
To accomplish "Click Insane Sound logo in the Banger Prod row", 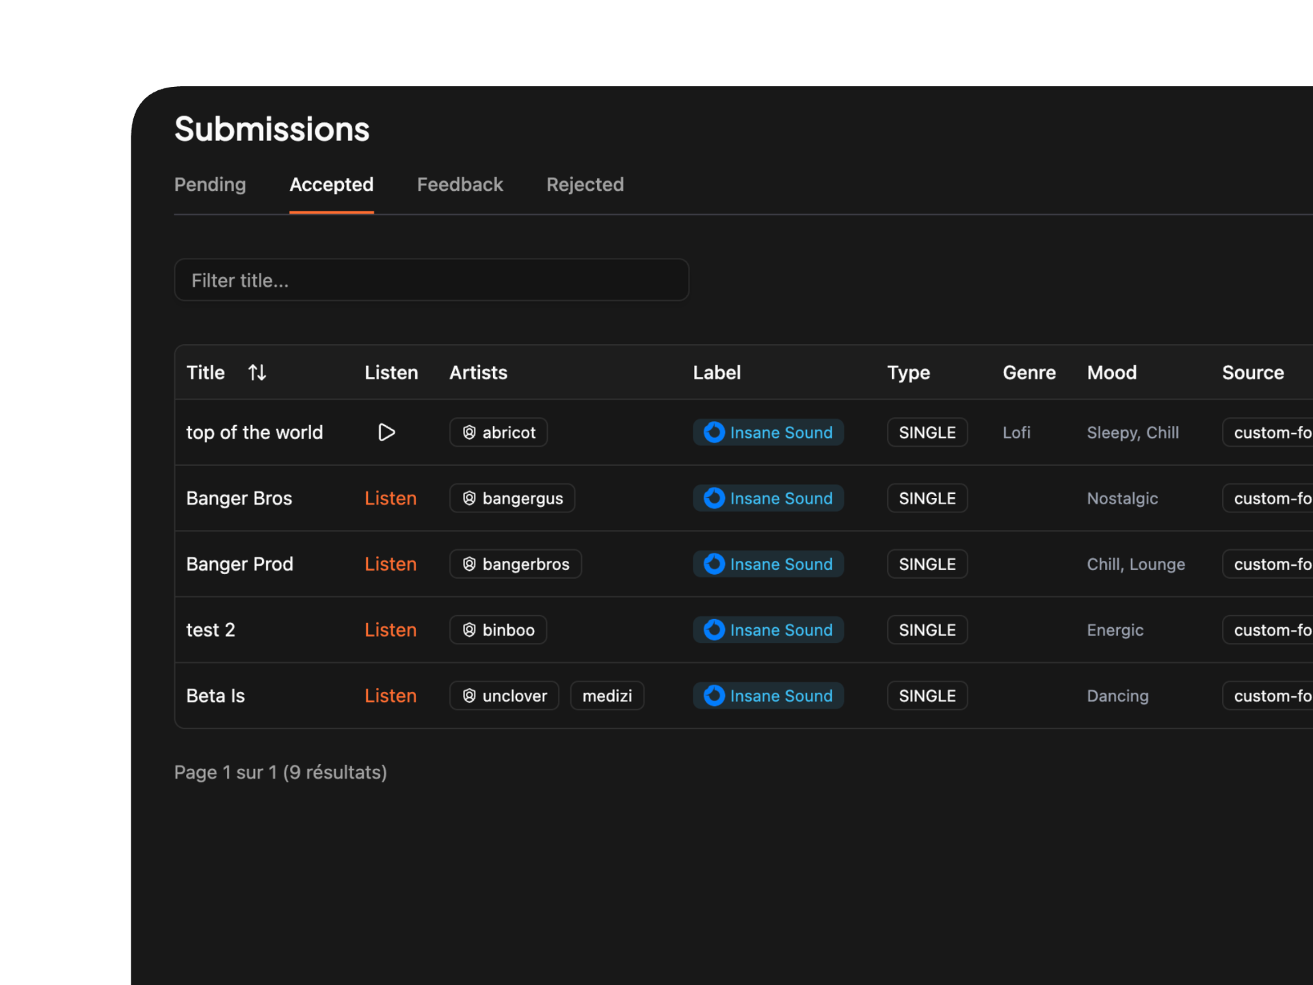I will tap(714, 564).
